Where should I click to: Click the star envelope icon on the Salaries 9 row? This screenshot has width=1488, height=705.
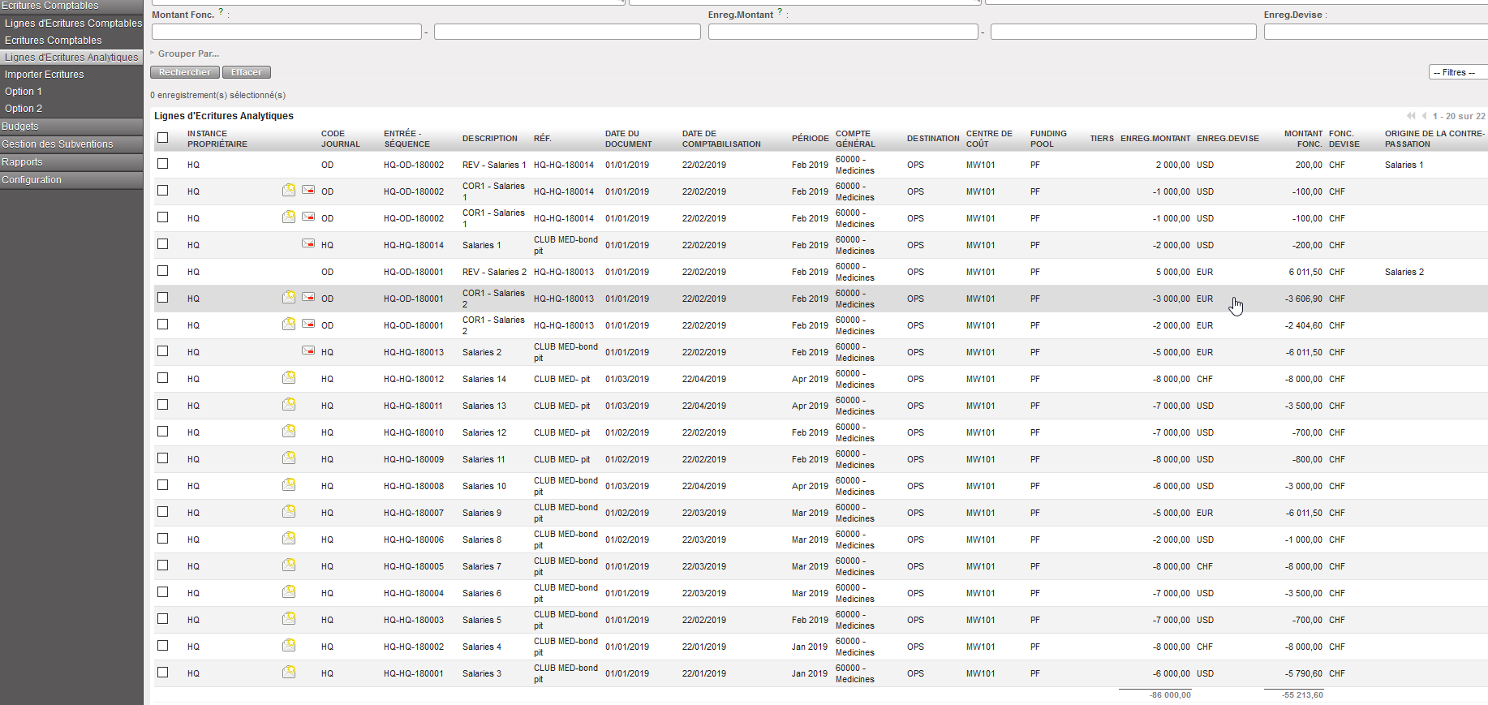point(289,512)
